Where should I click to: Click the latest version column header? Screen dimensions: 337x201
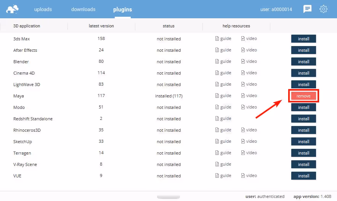point(101,26)
